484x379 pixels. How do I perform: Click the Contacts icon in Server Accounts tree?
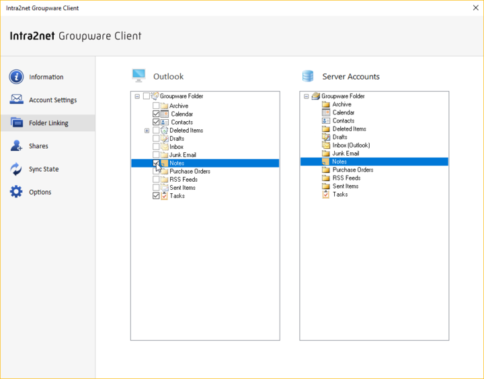click(x=326, y=120)
